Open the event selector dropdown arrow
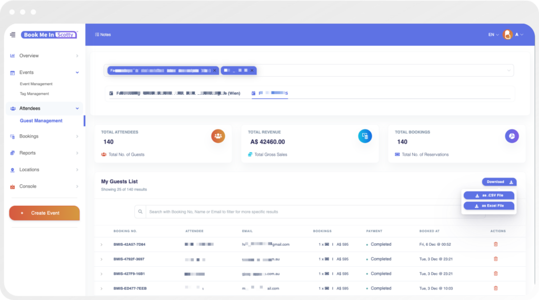This screenshot has height=300, width=539. 508,71
